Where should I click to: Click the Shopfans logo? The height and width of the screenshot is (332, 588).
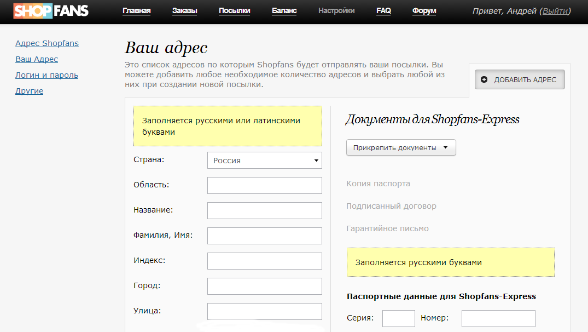(x=51, y=11)
